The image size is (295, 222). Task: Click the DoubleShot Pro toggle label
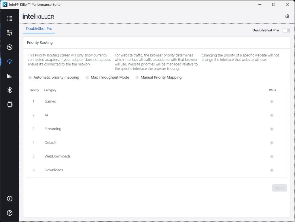pos(266,30)
